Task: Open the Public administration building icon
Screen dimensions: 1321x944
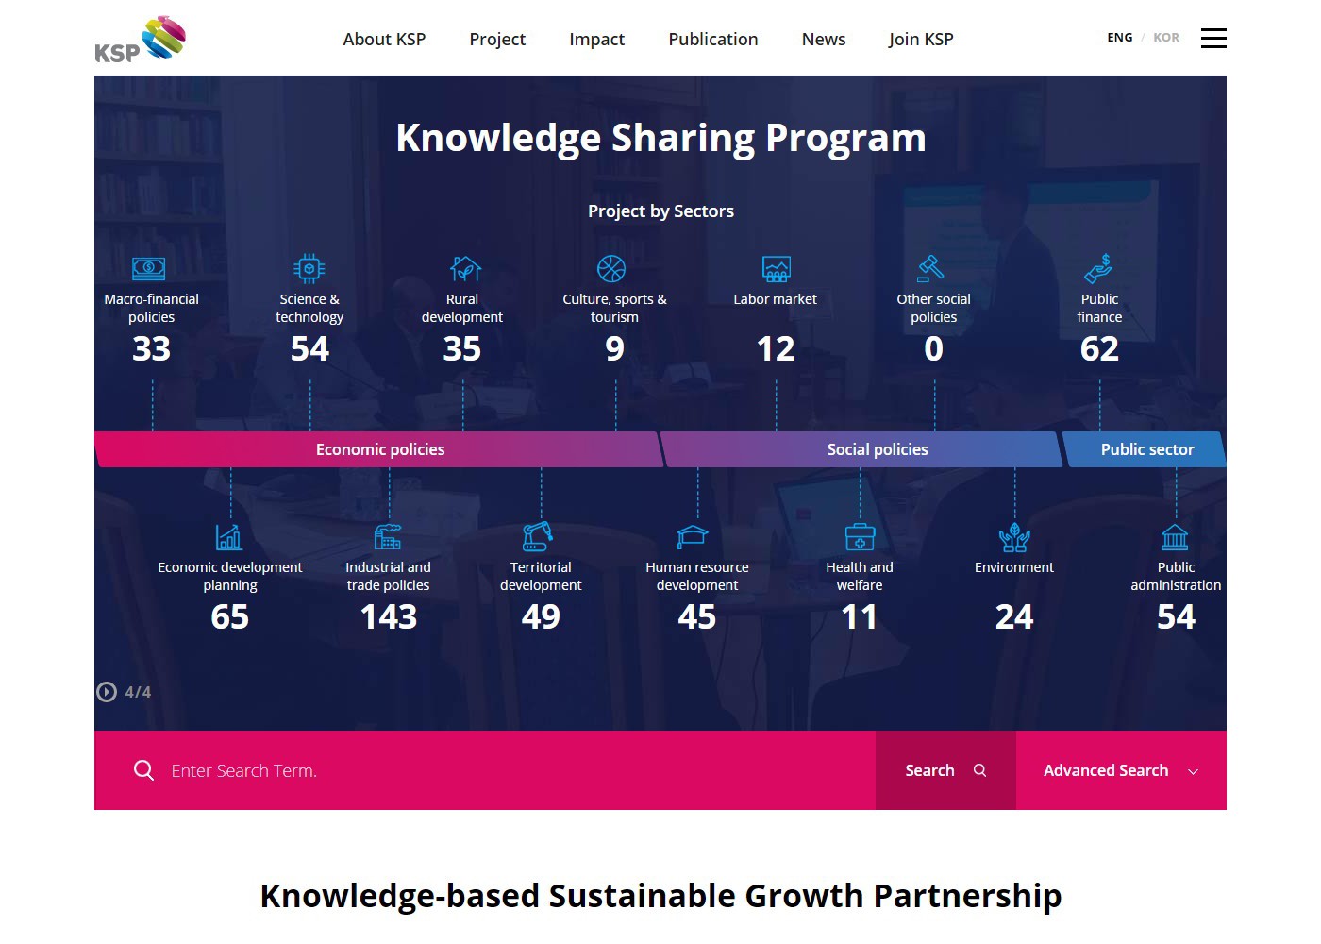Action: 1175,537
